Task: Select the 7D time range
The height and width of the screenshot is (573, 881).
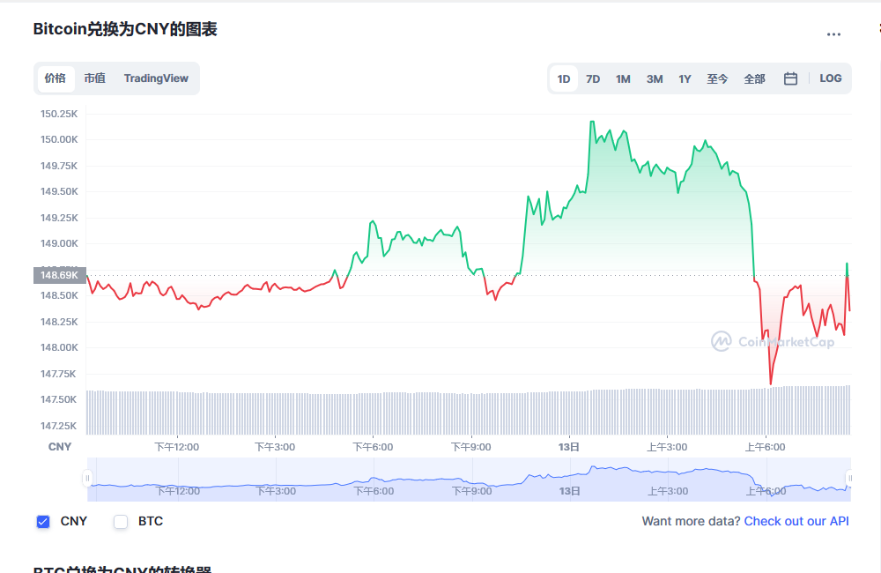Action: coord(593,78)
